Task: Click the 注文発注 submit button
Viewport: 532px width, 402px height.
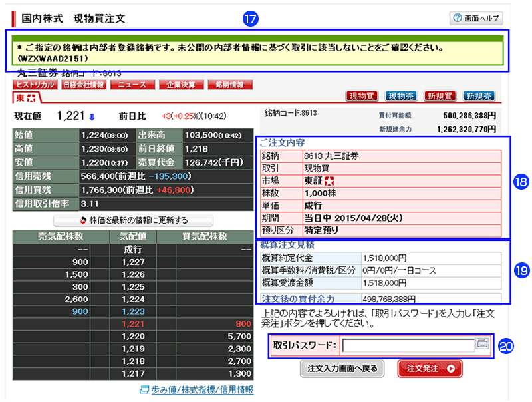Action: click(430, 369)
